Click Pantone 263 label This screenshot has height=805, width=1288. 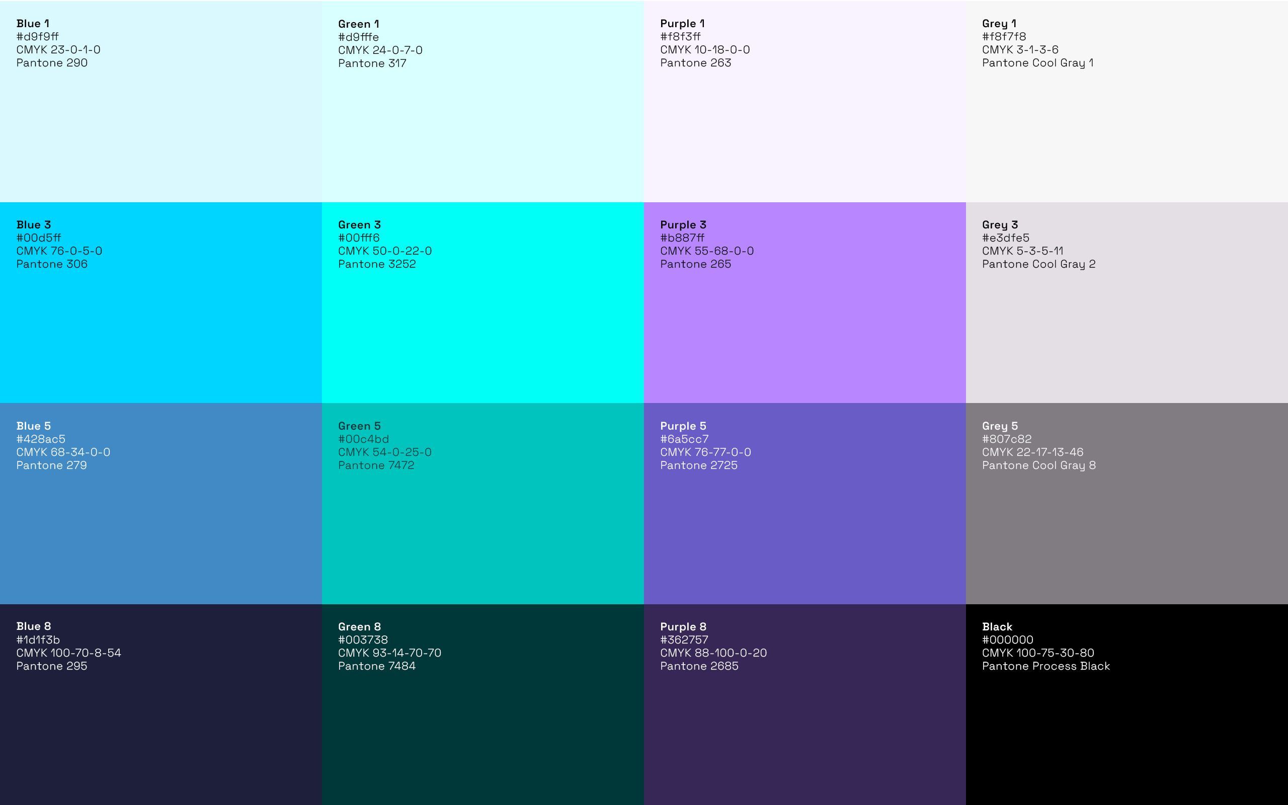pos(696,63)
